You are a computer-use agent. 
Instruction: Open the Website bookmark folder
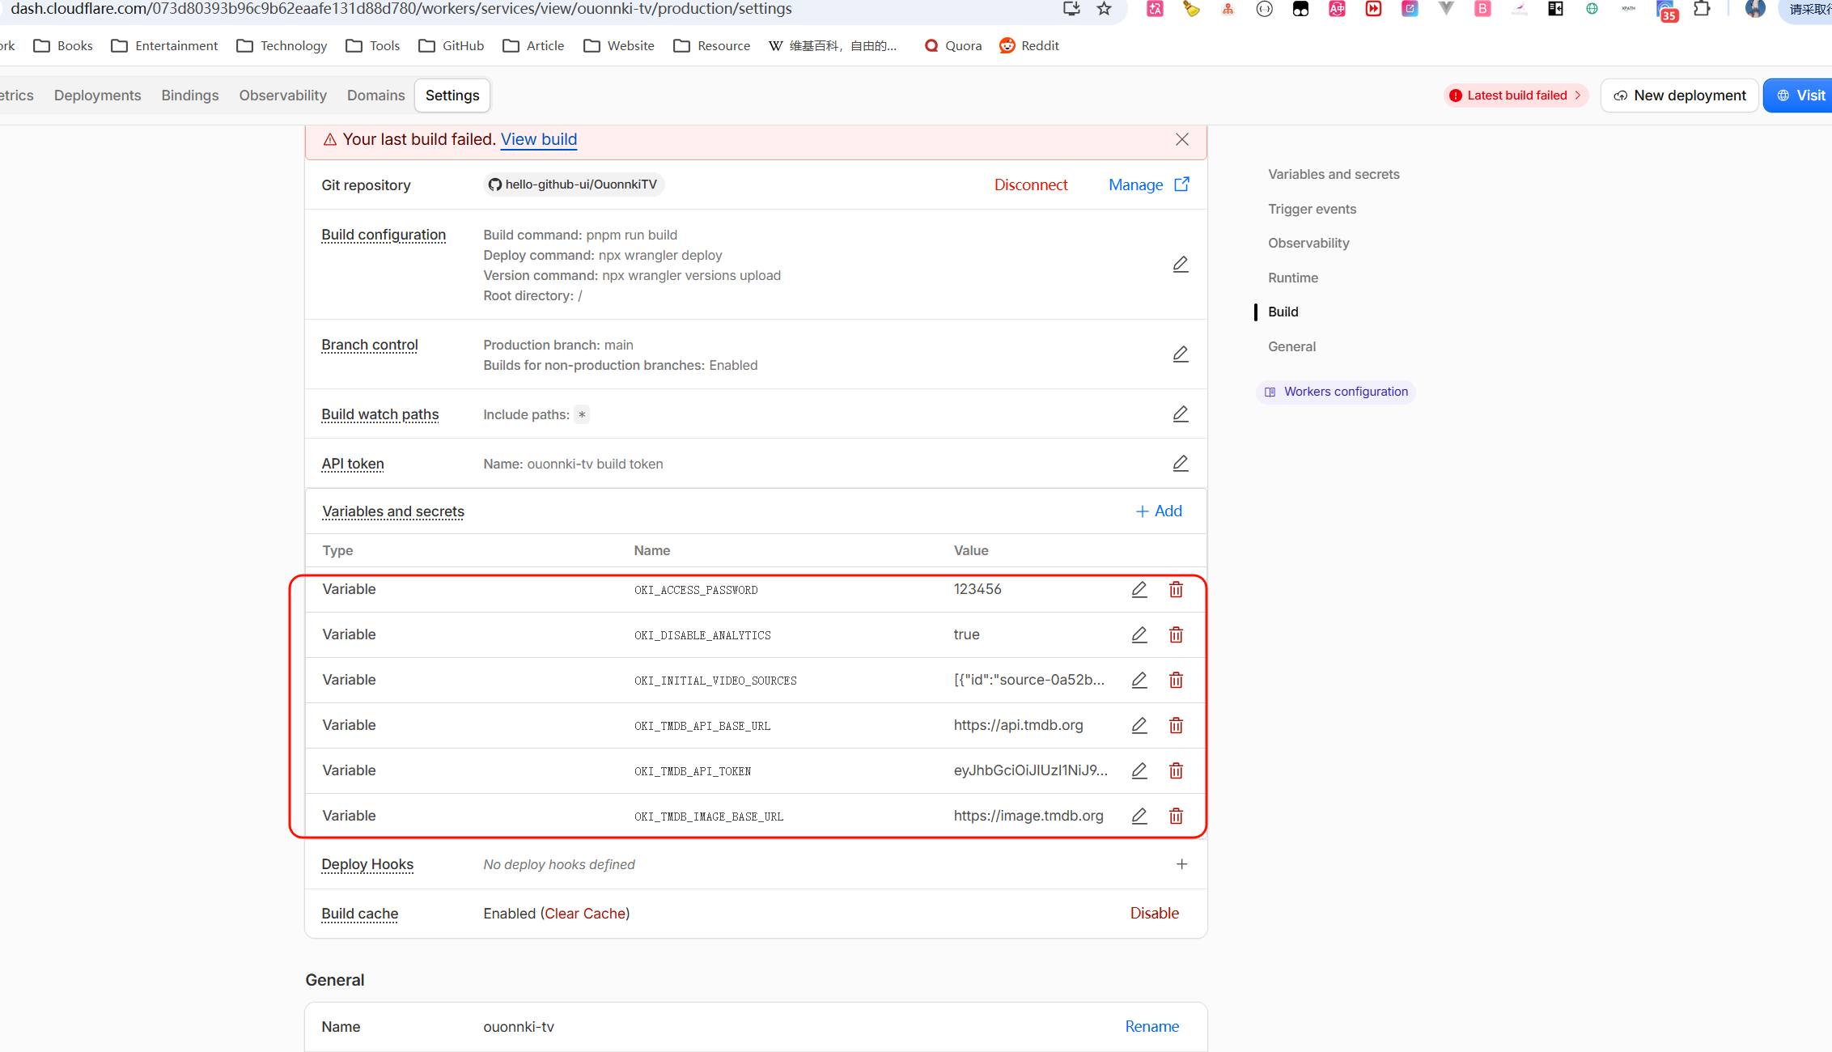point(619,46)
